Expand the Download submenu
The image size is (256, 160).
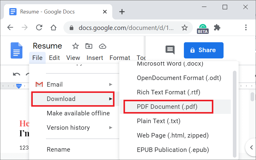point(73,99)
